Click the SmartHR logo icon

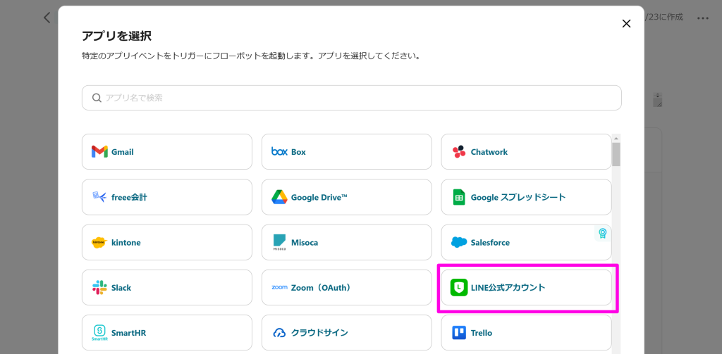pyautogui.click(x=99, y=332)
